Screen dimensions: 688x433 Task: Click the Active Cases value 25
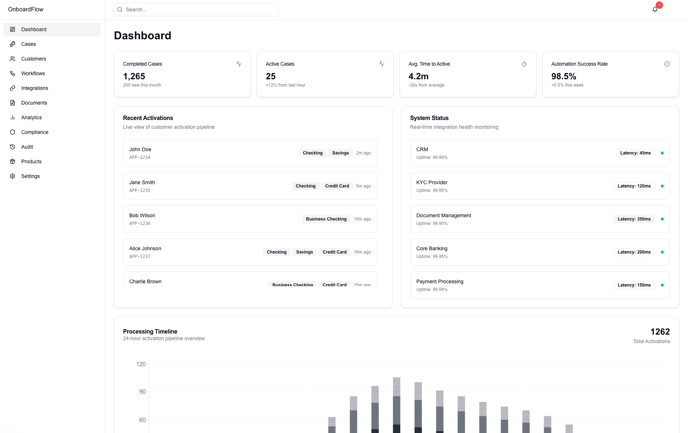click(271, 76)
